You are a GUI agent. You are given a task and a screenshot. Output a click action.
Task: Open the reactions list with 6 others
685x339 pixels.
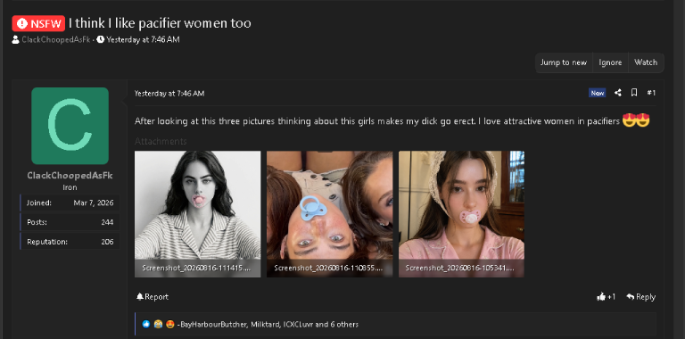tap(268, 325)
